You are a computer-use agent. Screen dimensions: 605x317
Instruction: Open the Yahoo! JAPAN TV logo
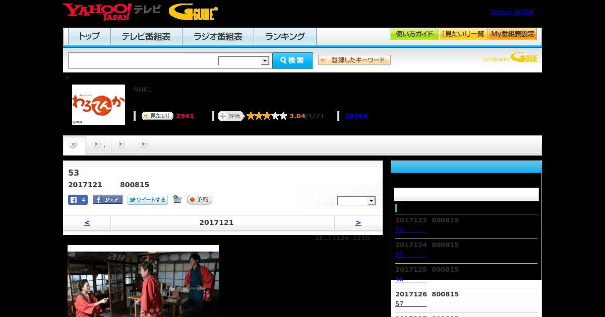click(112, 12)
